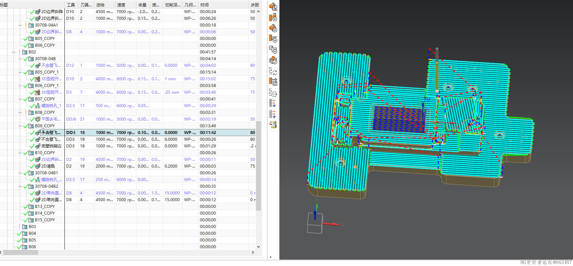Click the Create Program icon in vertical toolbar
This screenshot has width=573, height=266.
[273, 6]
